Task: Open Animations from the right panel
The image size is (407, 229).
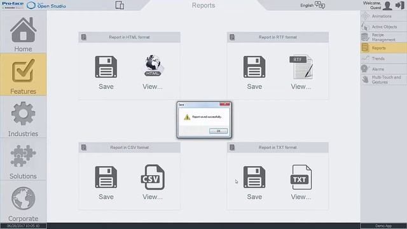Action: (383, 16)
